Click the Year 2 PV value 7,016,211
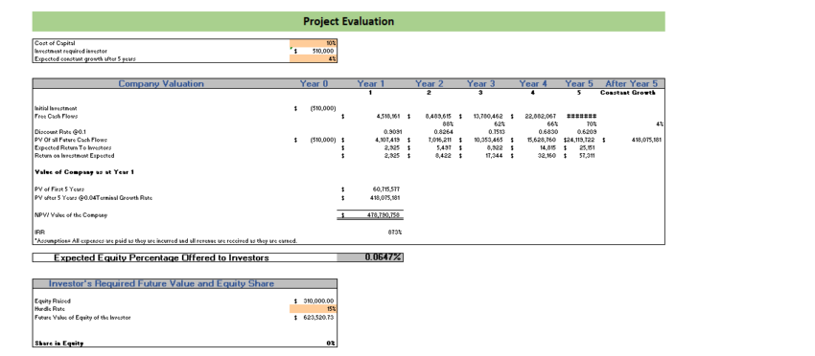 click(x=440, y=140)
